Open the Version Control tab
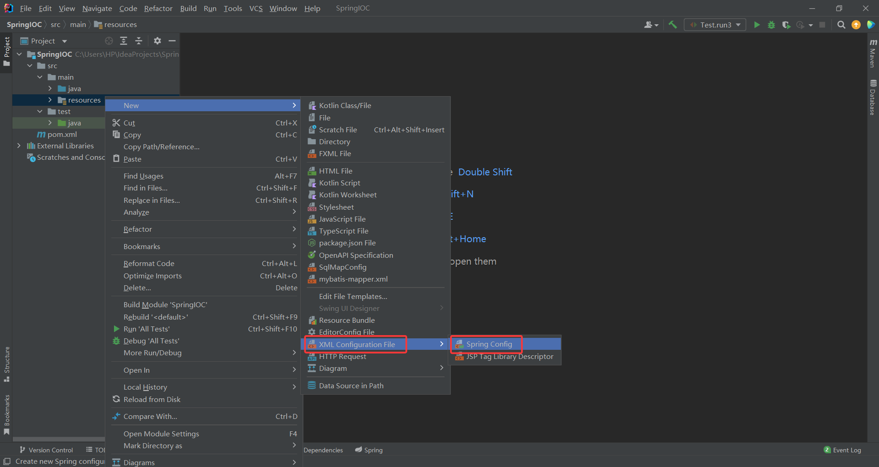The image size is (879, 467). click(x=46, y=450)
